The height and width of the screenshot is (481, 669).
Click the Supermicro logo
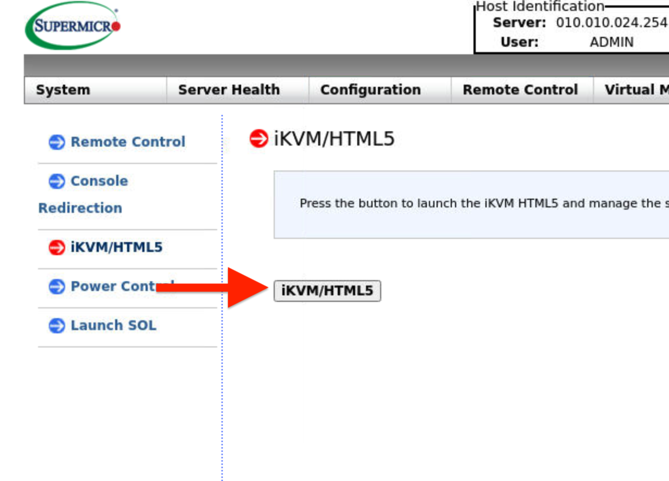73,26
